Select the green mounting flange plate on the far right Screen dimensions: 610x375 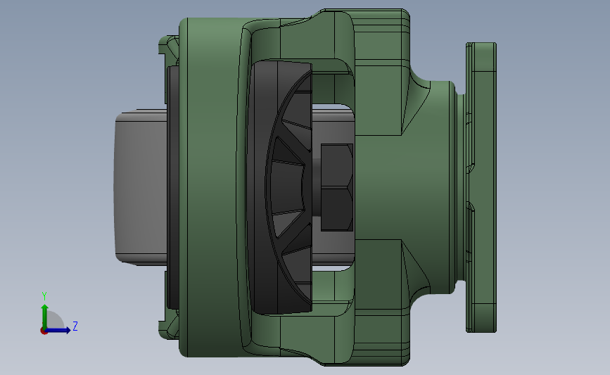481,187
